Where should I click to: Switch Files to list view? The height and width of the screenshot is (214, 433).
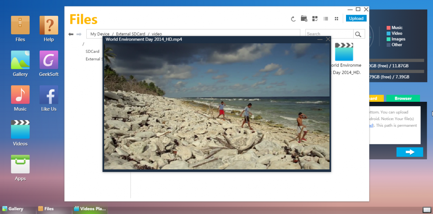pos(326,19)
